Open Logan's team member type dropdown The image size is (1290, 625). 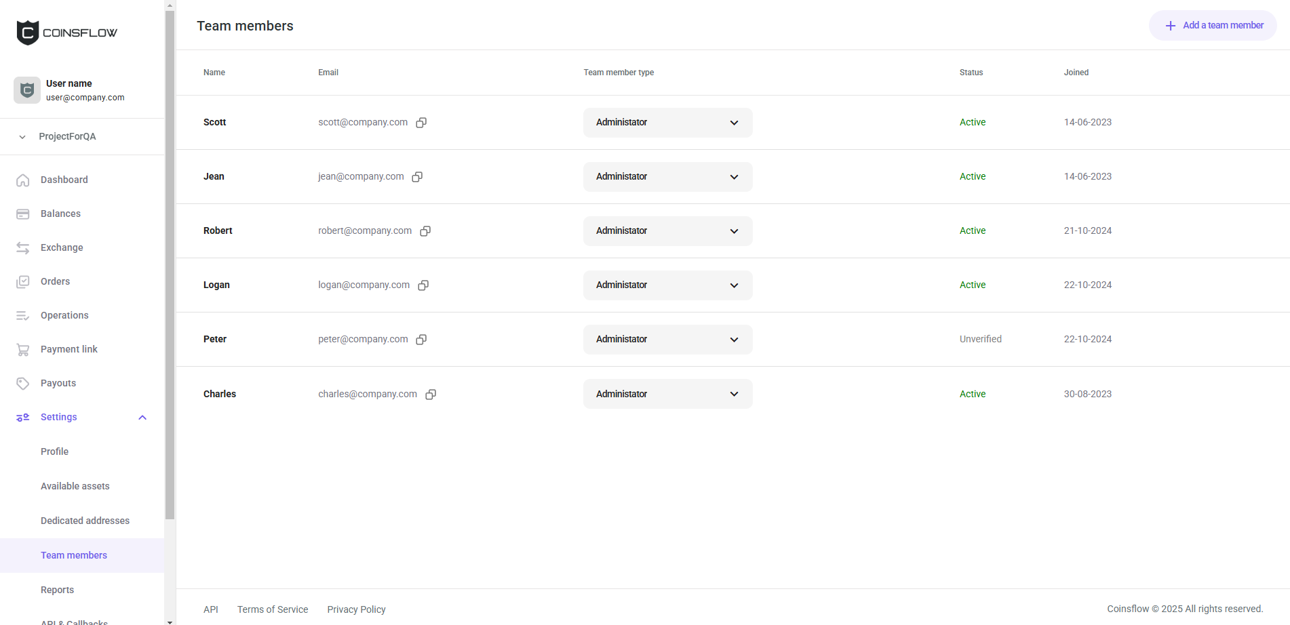(x=667, y=285)
